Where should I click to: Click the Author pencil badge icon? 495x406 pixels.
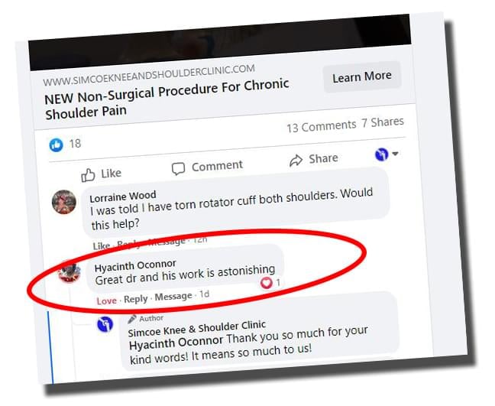132,319
